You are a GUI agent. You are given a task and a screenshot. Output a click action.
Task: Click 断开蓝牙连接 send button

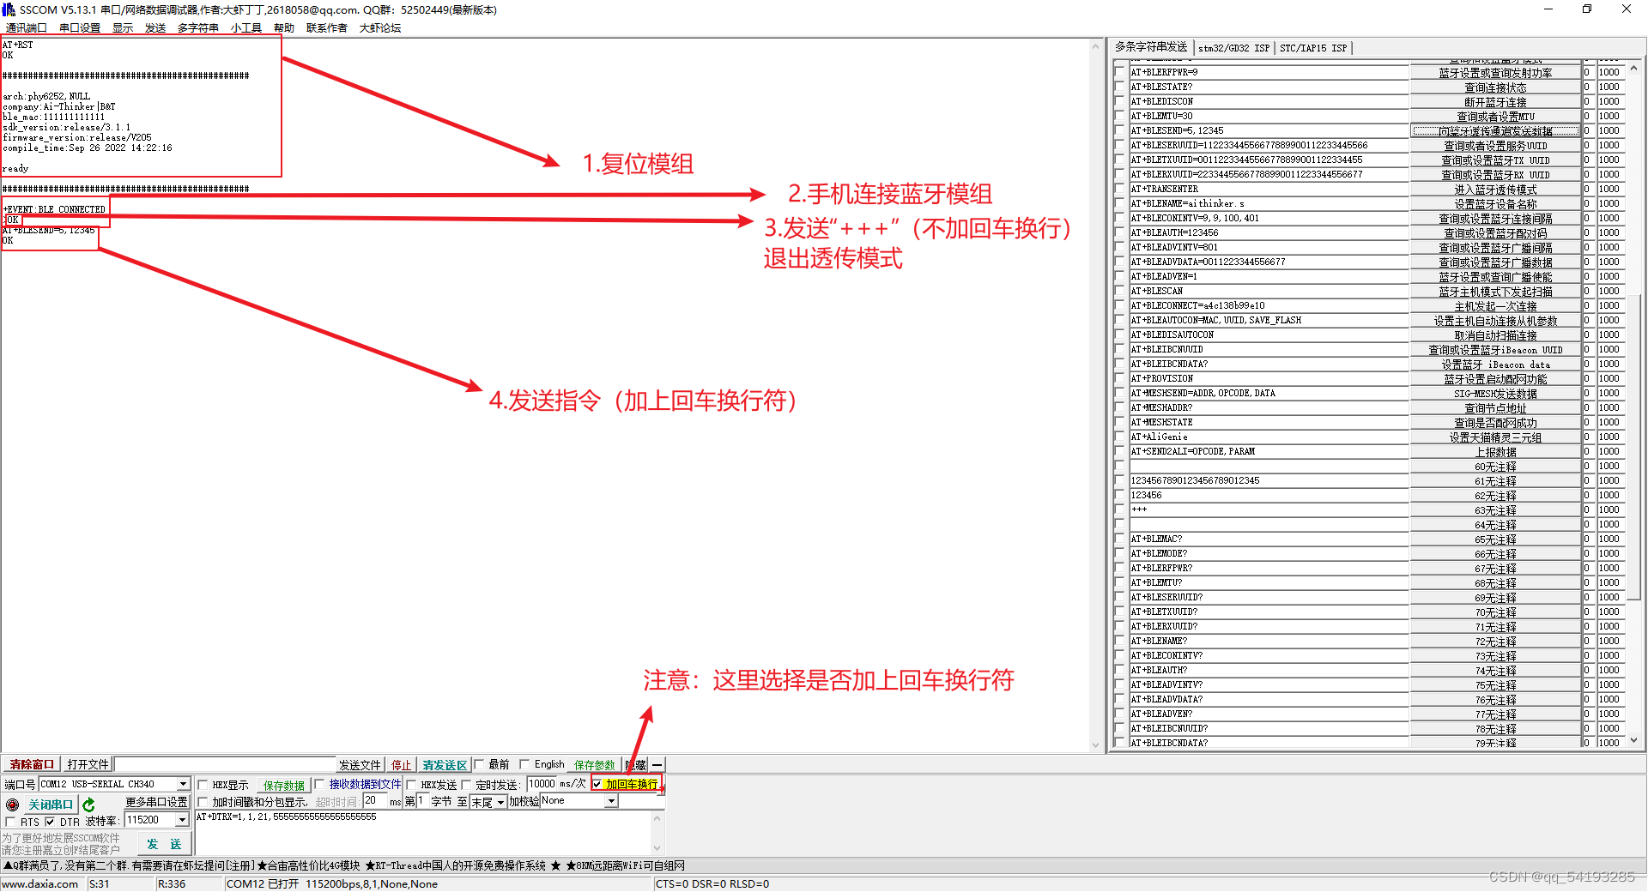tap(1495, 102)
